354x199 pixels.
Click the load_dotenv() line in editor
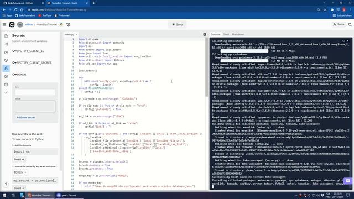(88, 71)
